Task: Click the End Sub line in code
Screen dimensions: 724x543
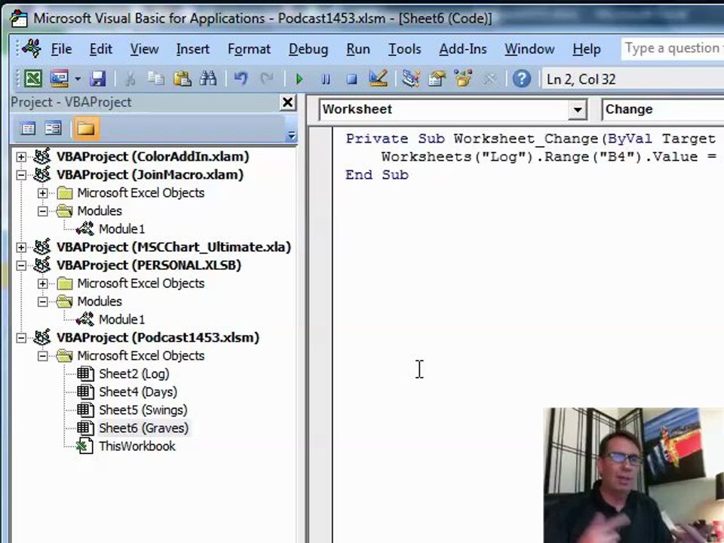Action: 377,175
